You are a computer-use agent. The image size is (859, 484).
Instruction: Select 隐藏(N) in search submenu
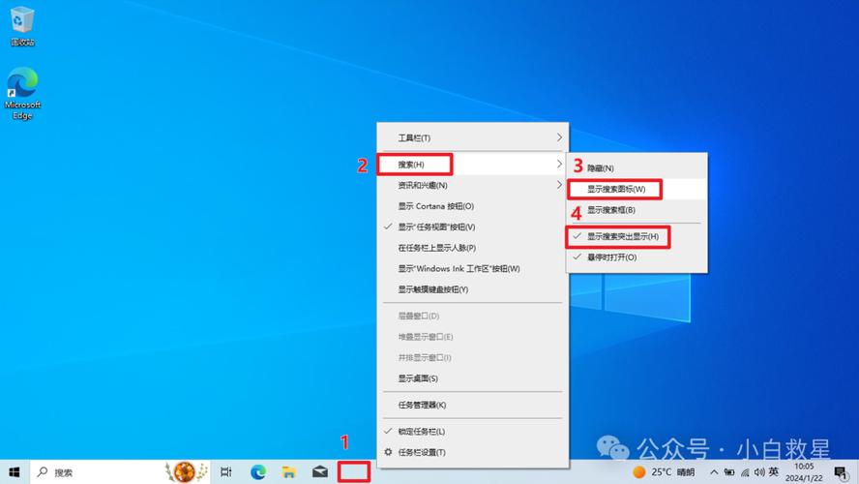(x=637, y=168)
